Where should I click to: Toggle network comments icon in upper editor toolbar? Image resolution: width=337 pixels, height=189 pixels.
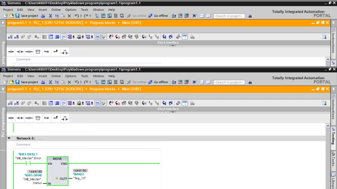coord(97,37)
